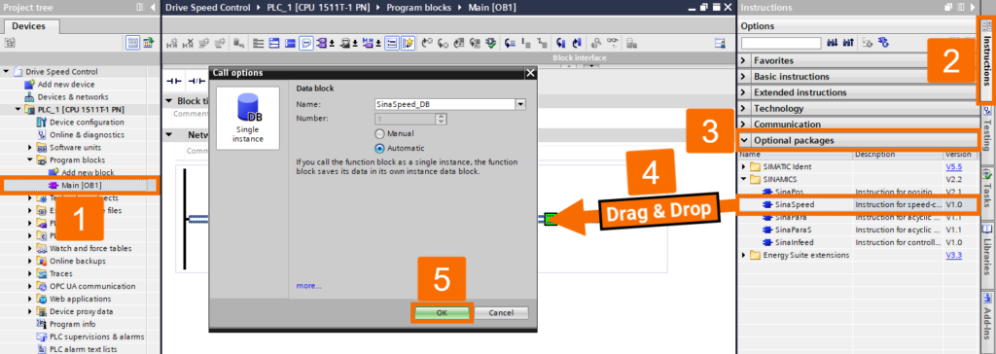Viewport: 996px width, 354px height.
Task: Click the SinaPos instruction icon
Action: [768, 192]
